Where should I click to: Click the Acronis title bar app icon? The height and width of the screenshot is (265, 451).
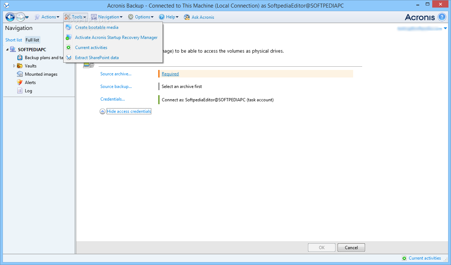click(6, 5)
